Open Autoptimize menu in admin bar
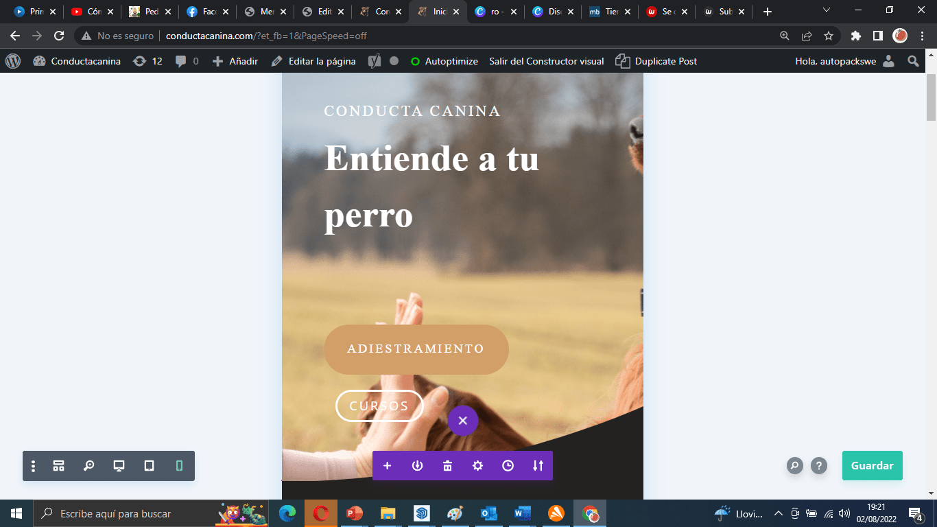Screen dimensions: 937x527 pyautogui.click(x=444, y=61)
